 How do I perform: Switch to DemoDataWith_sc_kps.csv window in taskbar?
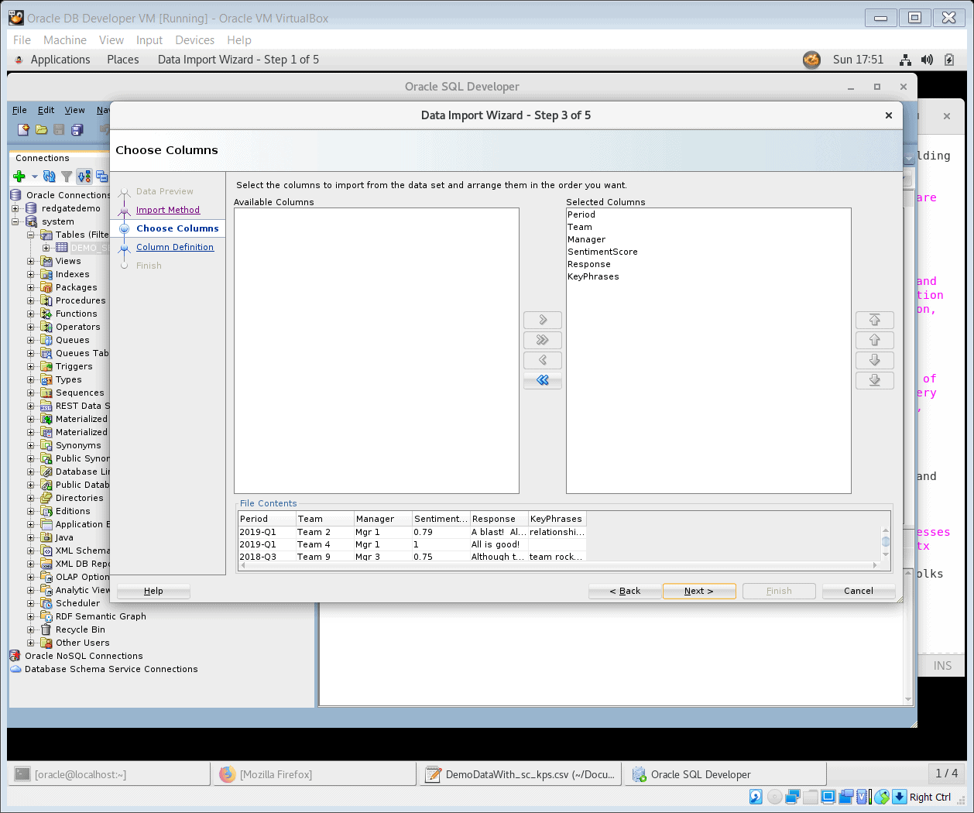click(520, 774)
